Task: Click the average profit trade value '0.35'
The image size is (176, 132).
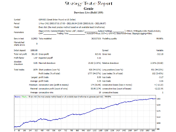Action: [x=99, y=81]
